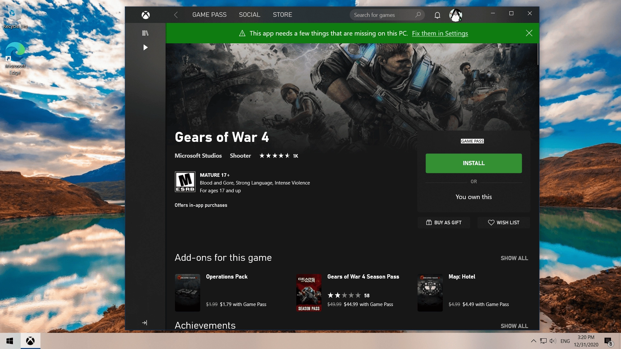Open notifications bell

coord(437,15)
